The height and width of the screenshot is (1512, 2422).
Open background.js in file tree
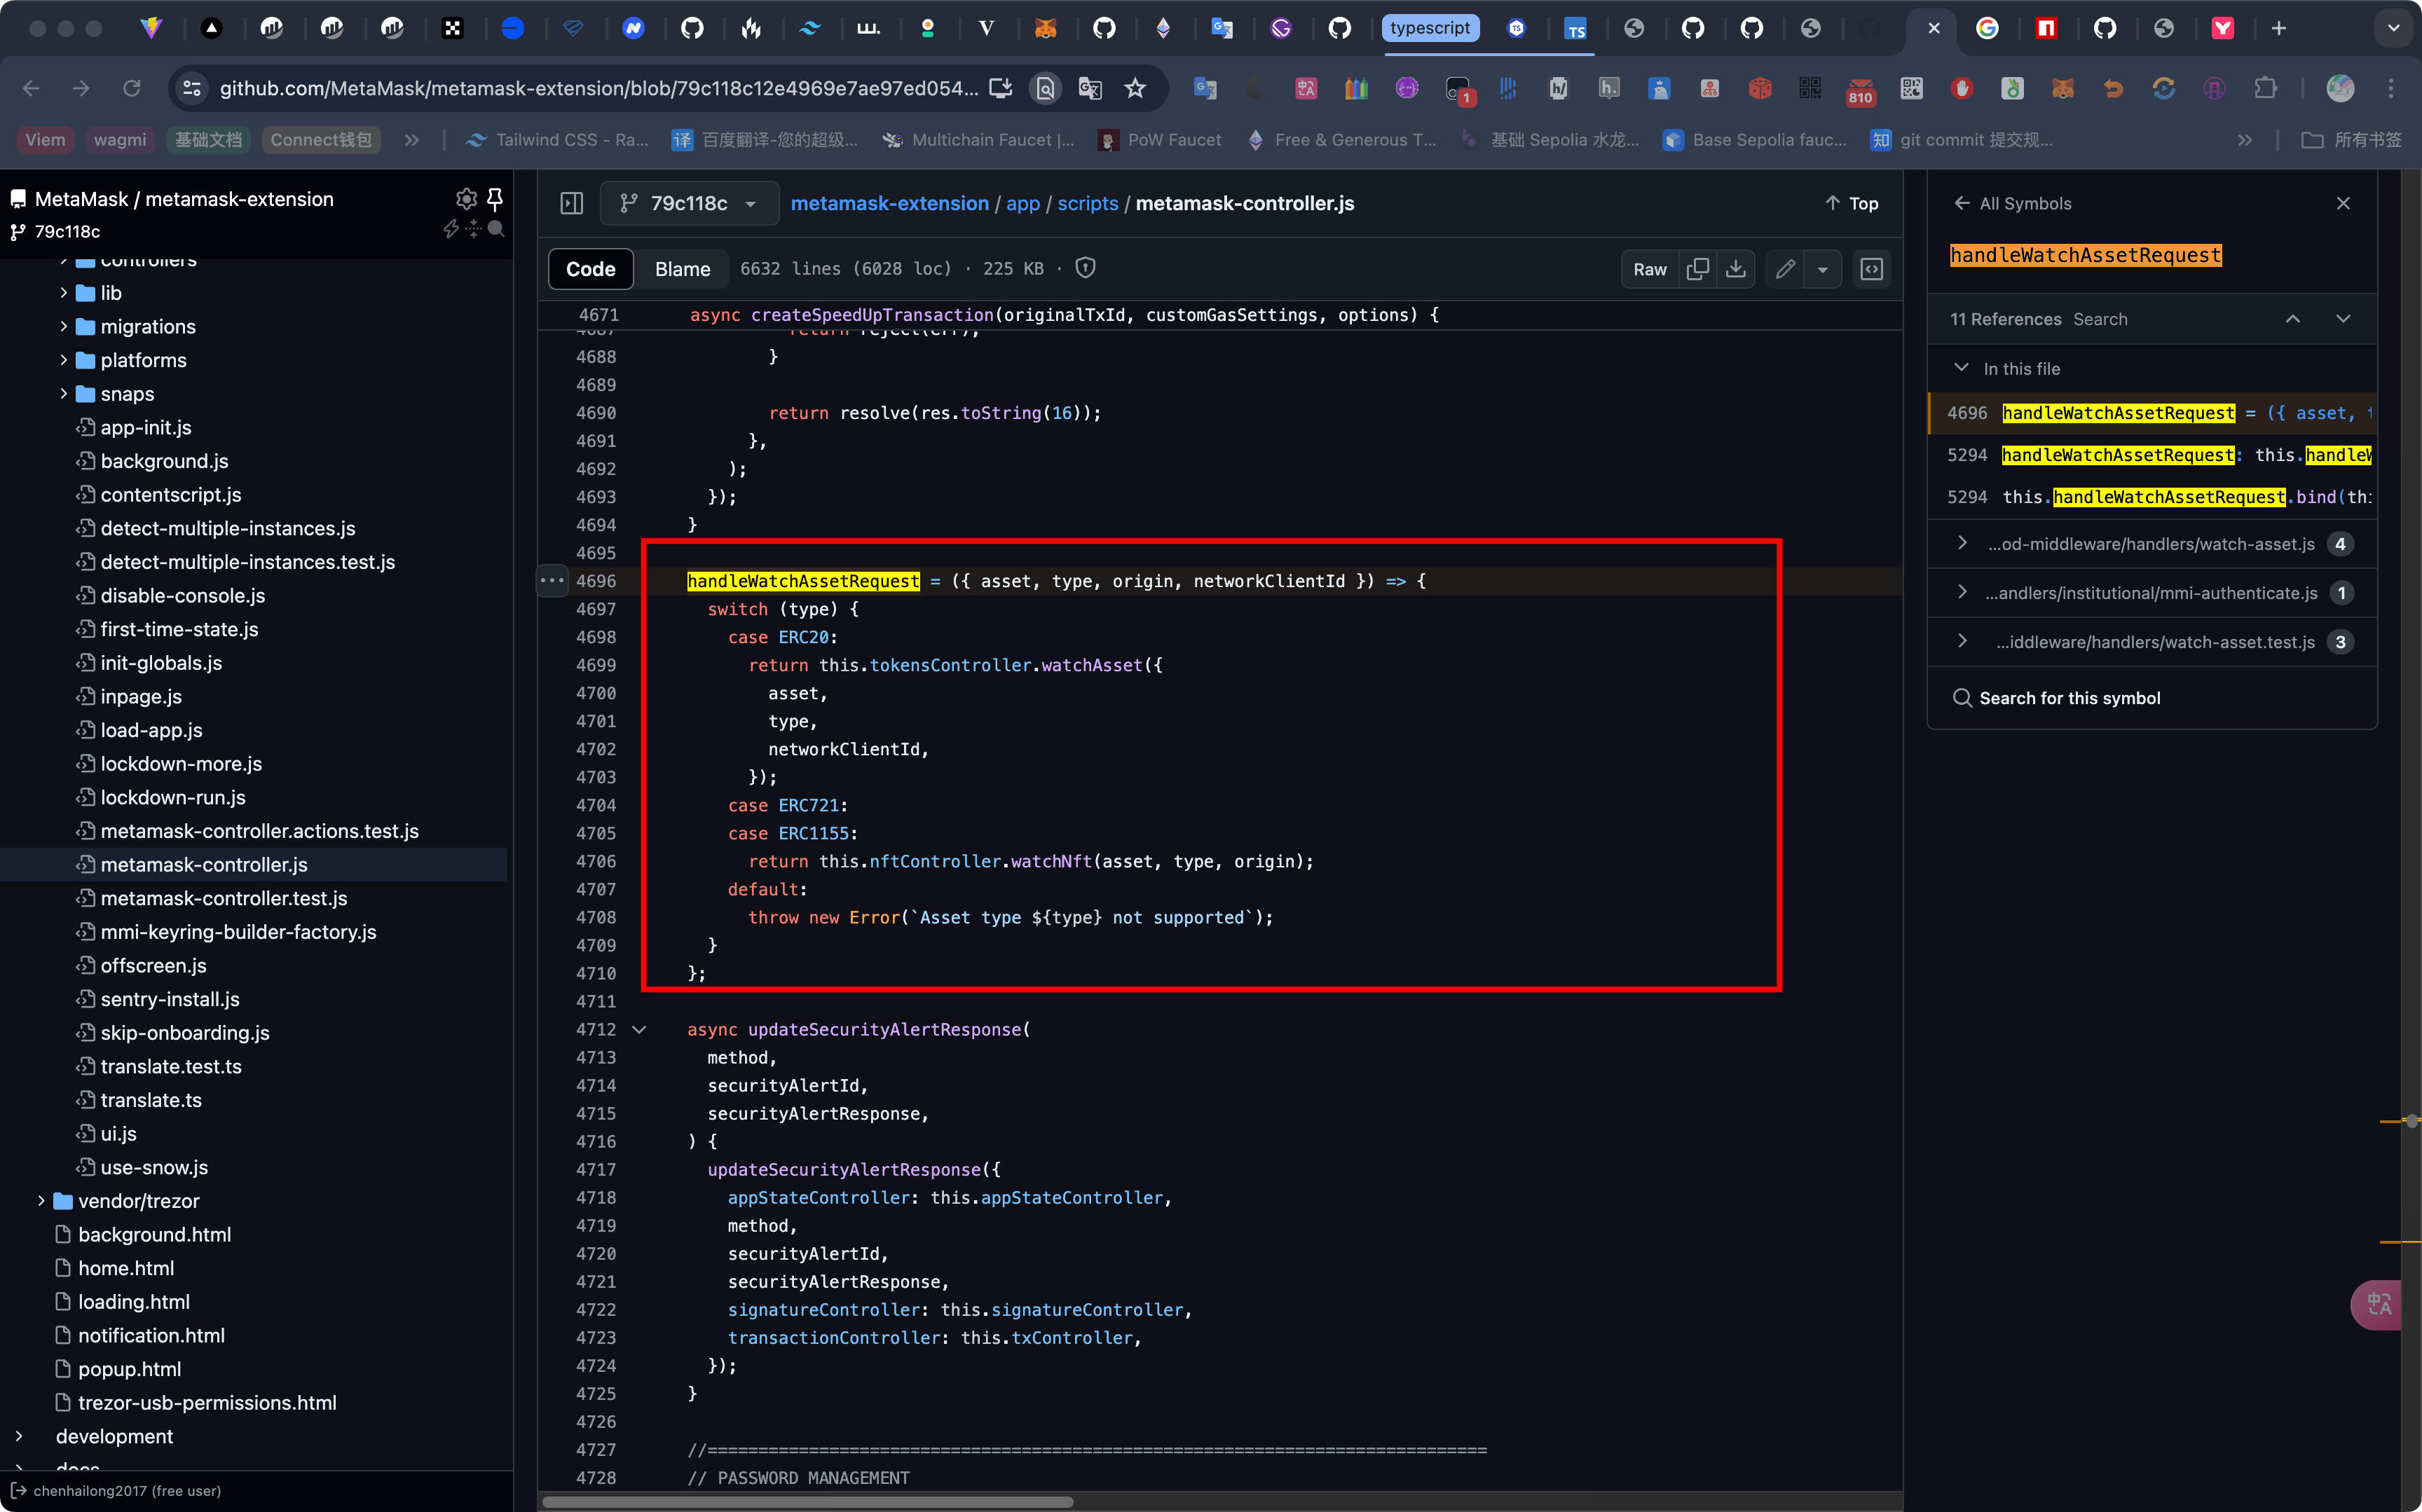164,461
